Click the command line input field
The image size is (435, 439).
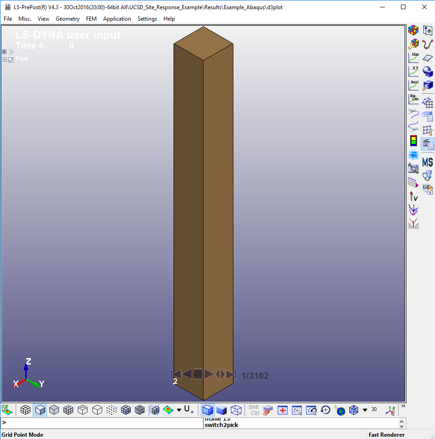101,422
